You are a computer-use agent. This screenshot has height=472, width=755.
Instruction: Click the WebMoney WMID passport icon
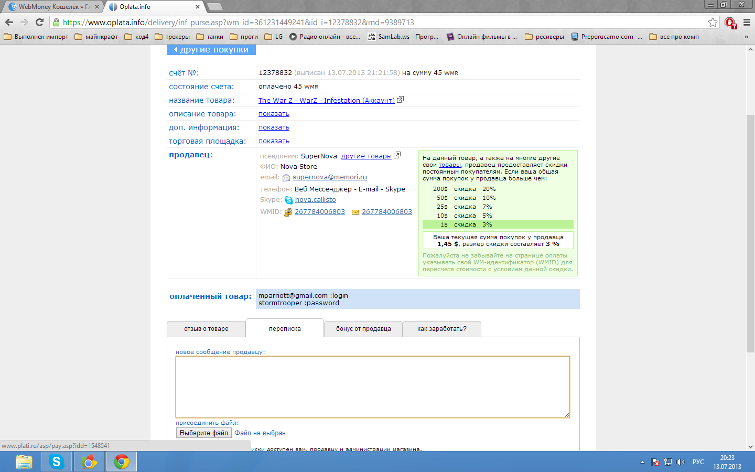click(x=288, y=212)
